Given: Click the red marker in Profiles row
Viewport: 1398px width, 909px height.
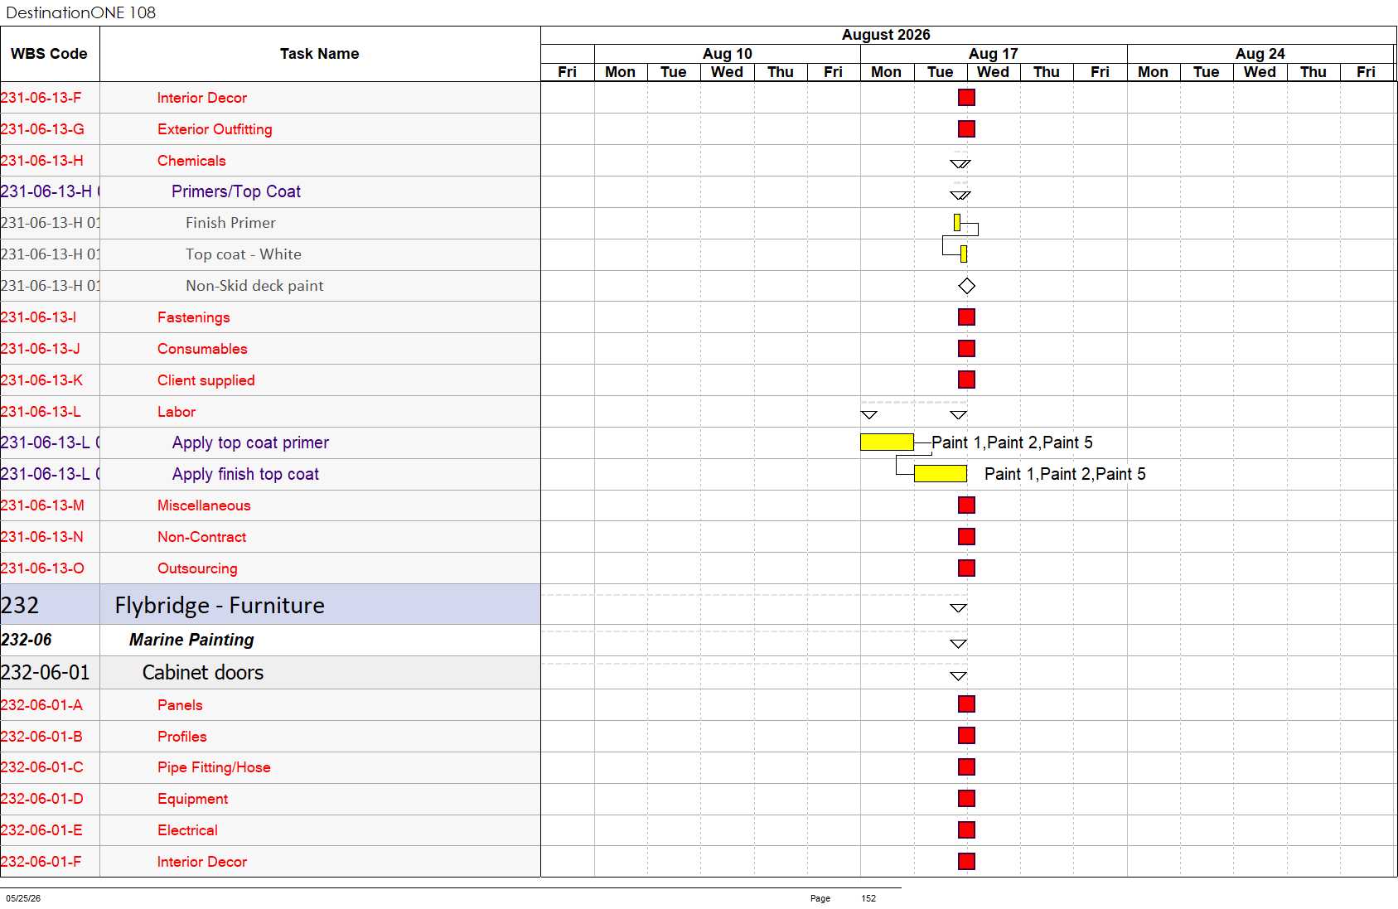Looking at the screenshot, I should pyautogui.click(x=966, y=736).
